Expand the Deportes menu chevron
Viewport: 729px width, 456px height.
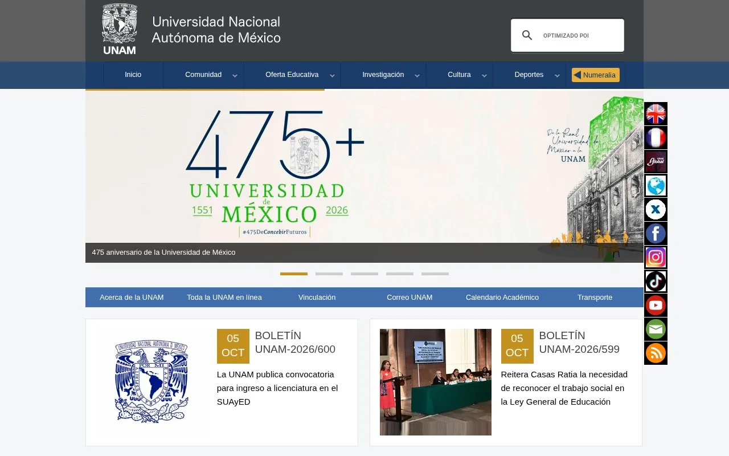(557, 75)
